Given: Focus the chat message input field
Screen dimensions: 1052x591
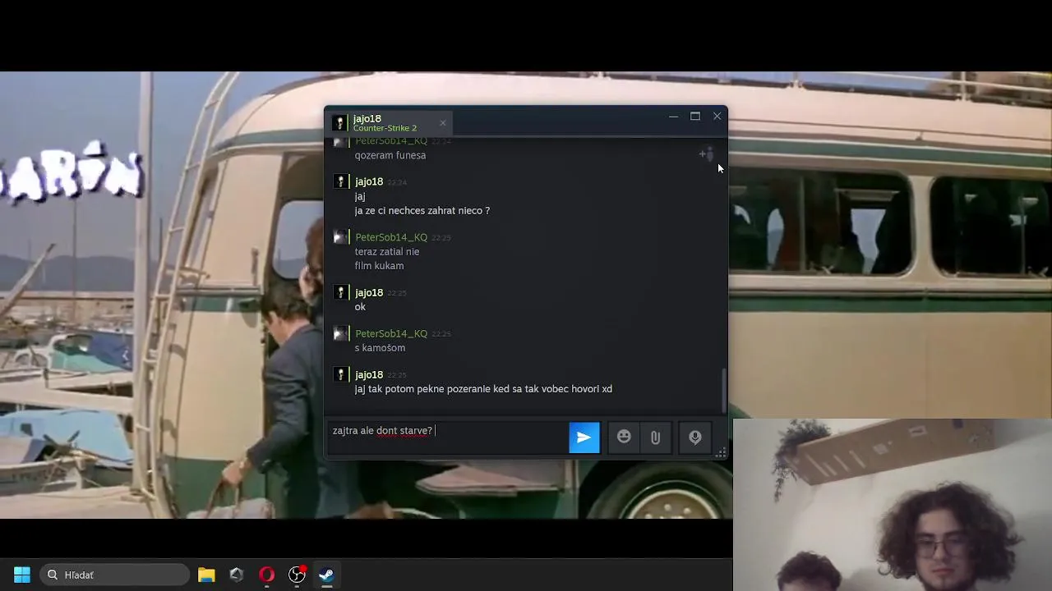Looking at the screenshot, I should click(448, 437).
